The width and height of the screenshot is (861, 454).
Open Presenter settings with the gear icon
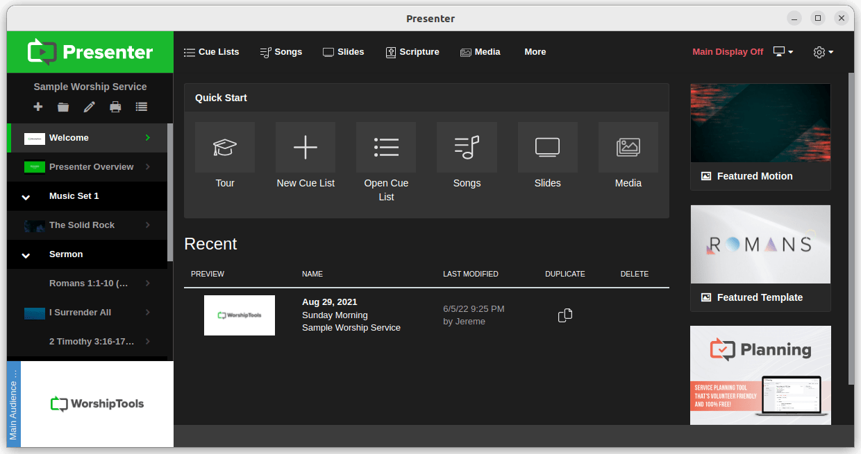click(820, 51)
